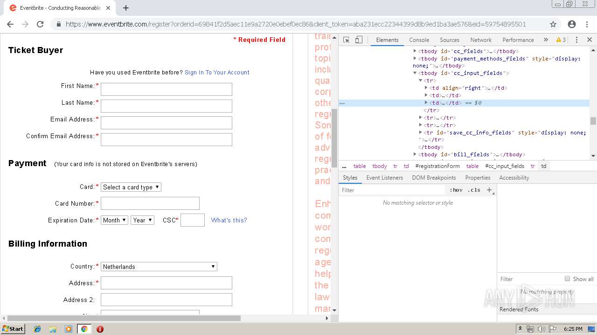The image size is (597, 335).
Task: Expand the td align=right node
Action: 426,88
